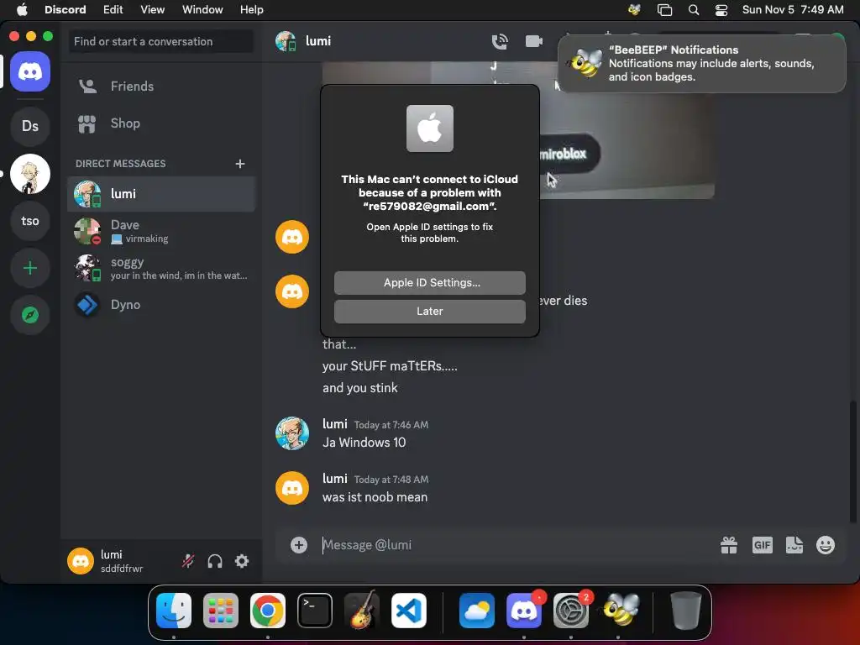Open the Nitro gift icon

(x=729, y=544)
